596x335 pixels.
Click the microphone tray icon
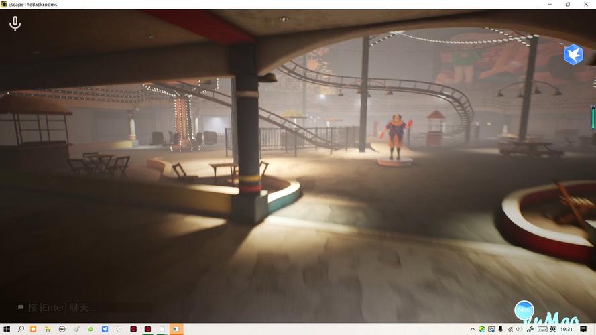(x=501, y=329)
